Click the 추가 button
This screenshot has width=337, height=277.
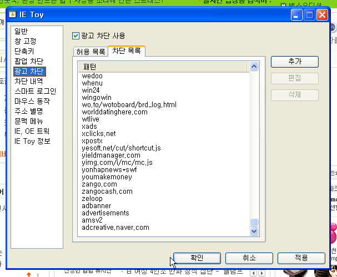point(295,62)
